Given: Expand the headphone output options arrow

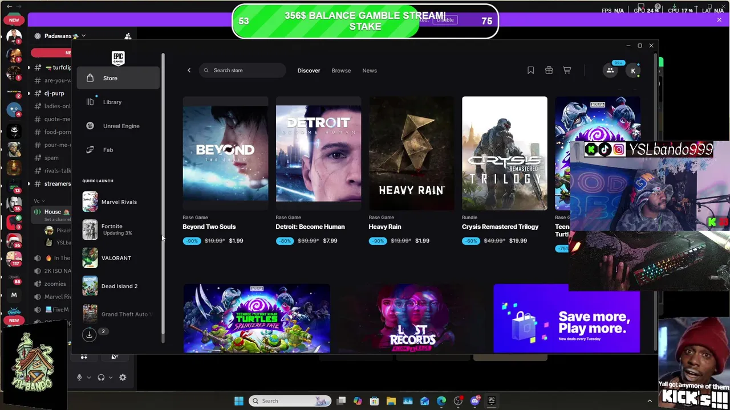Looking at the screenshot, I should 110,377.
